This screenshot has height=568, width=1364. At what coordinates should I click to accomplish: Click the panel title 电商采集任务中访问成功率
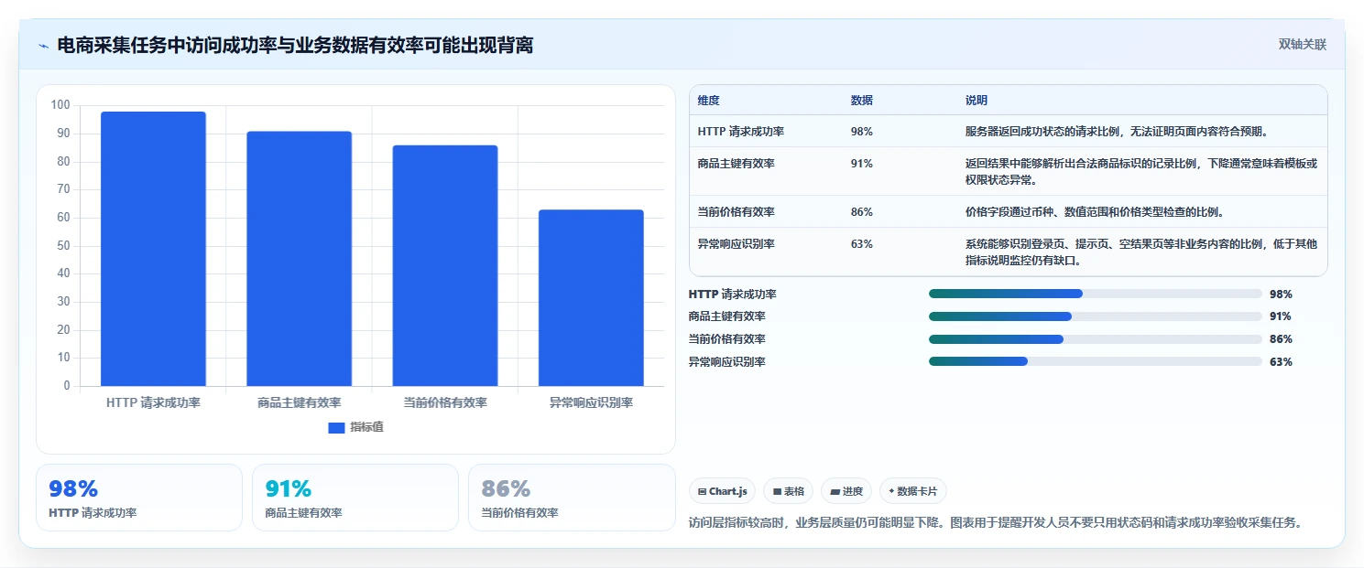295,45
